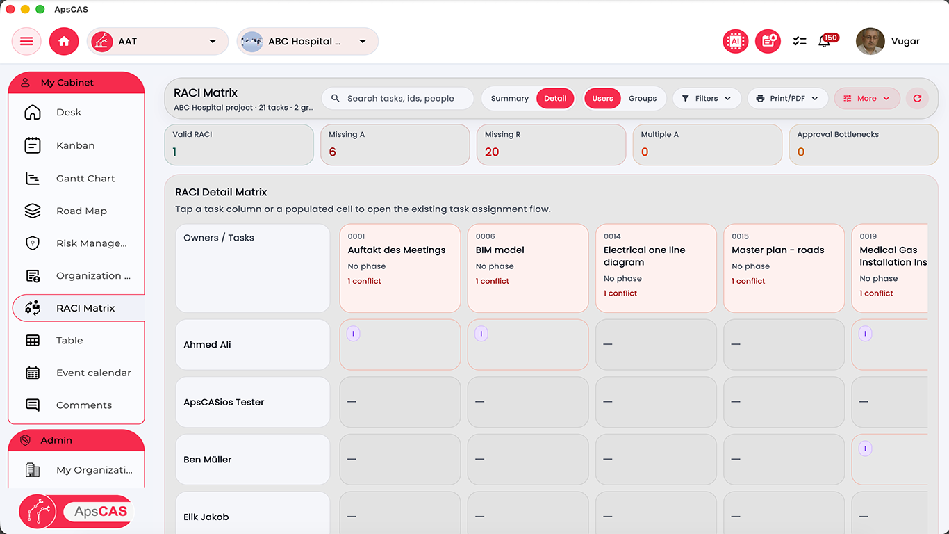949x534 pixels.
Task: Open the BIM model task column
Action: click(x=527, y=268)
